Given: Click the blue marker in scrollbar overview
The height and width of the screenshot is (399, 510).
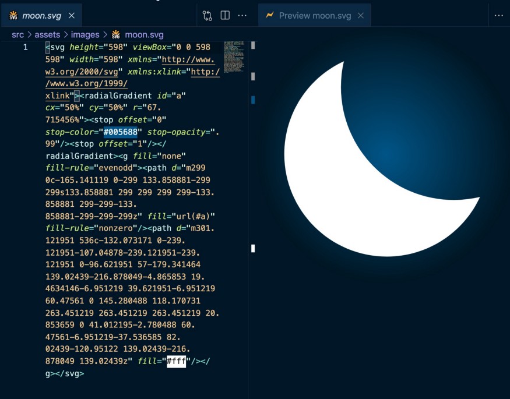Looking at the screenshot, I should coord(253,100).
